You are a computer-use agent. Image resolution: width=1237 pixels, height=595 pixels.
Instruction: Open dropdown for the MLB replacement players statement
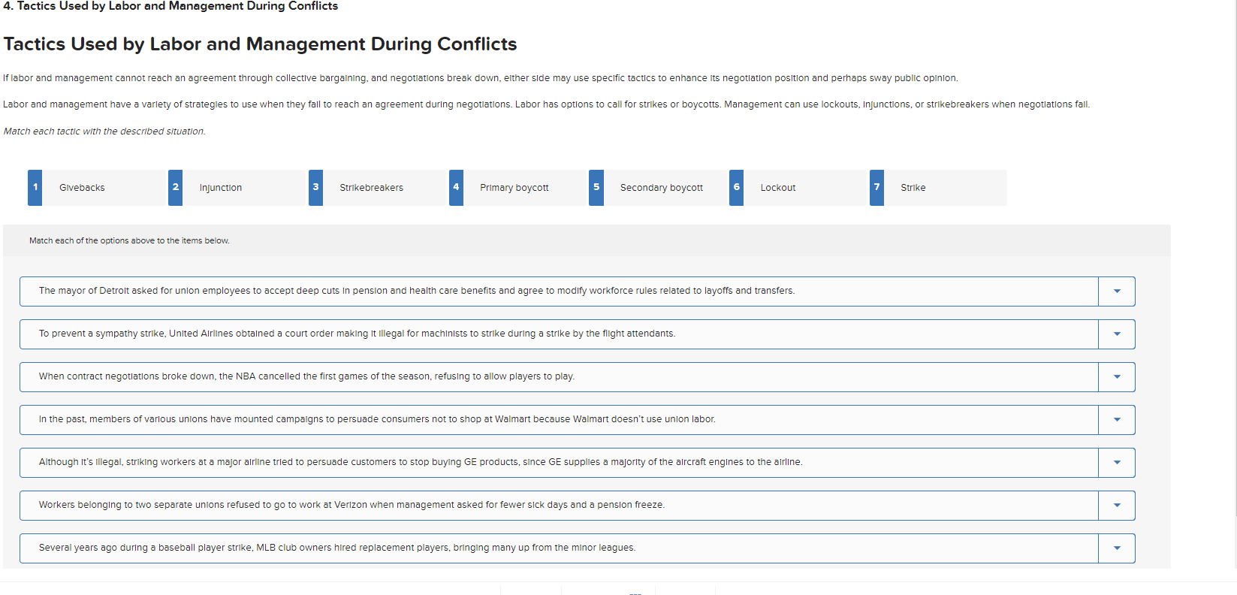[1116, 548]
